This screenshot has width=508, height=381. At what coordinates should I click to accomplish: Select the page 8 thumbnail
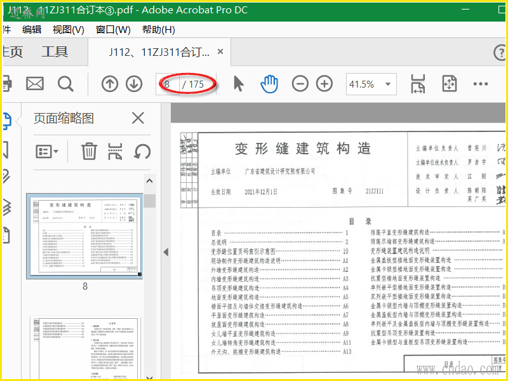click(x=84, y=236)
